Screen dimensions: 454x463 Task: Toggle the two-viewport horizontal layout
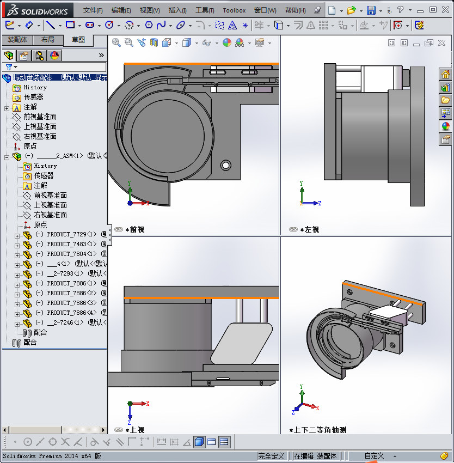point(211,442)
